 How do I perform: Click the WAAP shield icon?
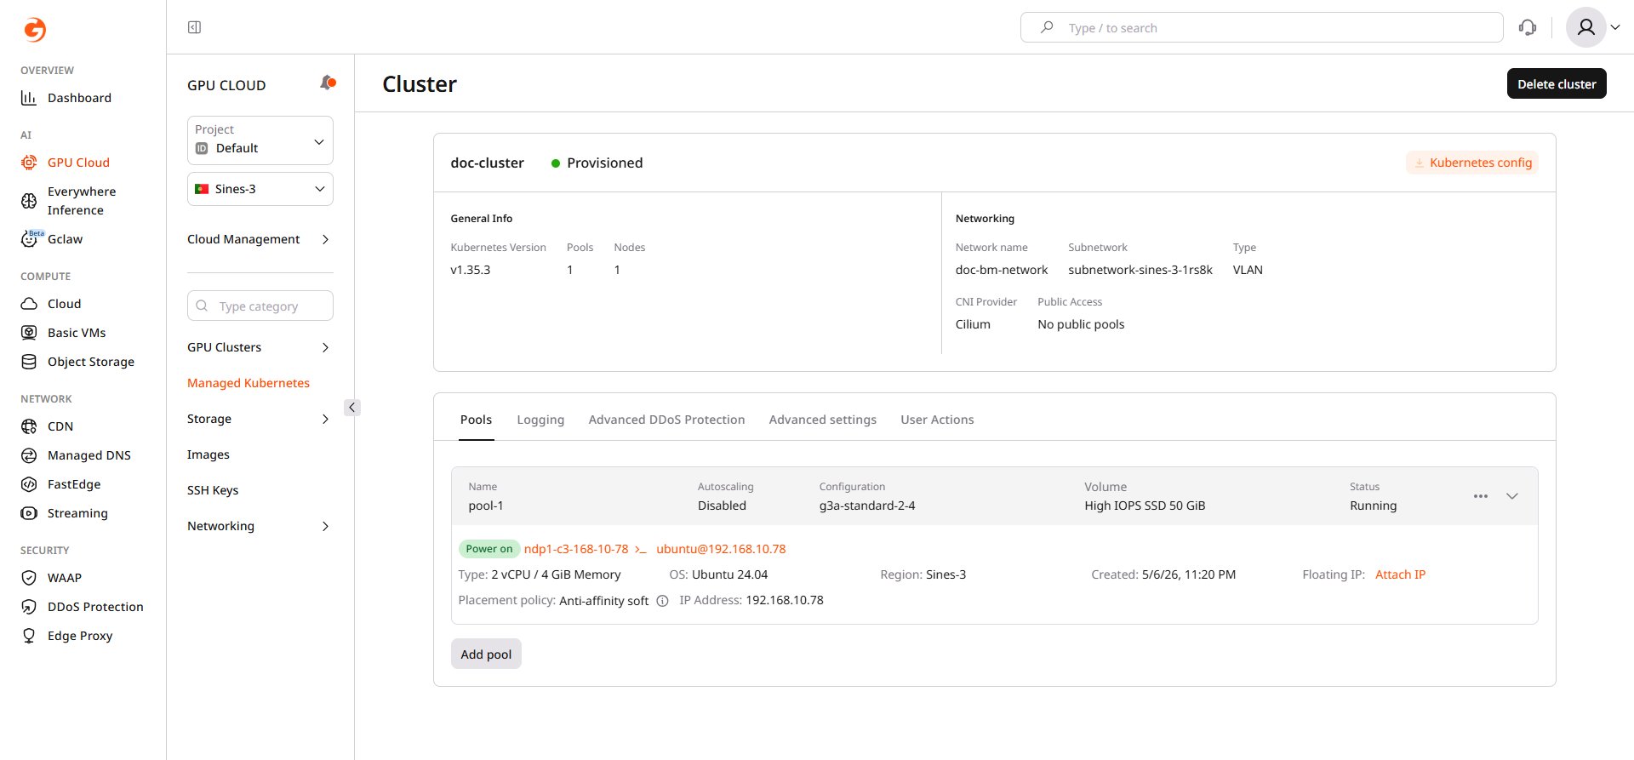click(x=29, y=578)
